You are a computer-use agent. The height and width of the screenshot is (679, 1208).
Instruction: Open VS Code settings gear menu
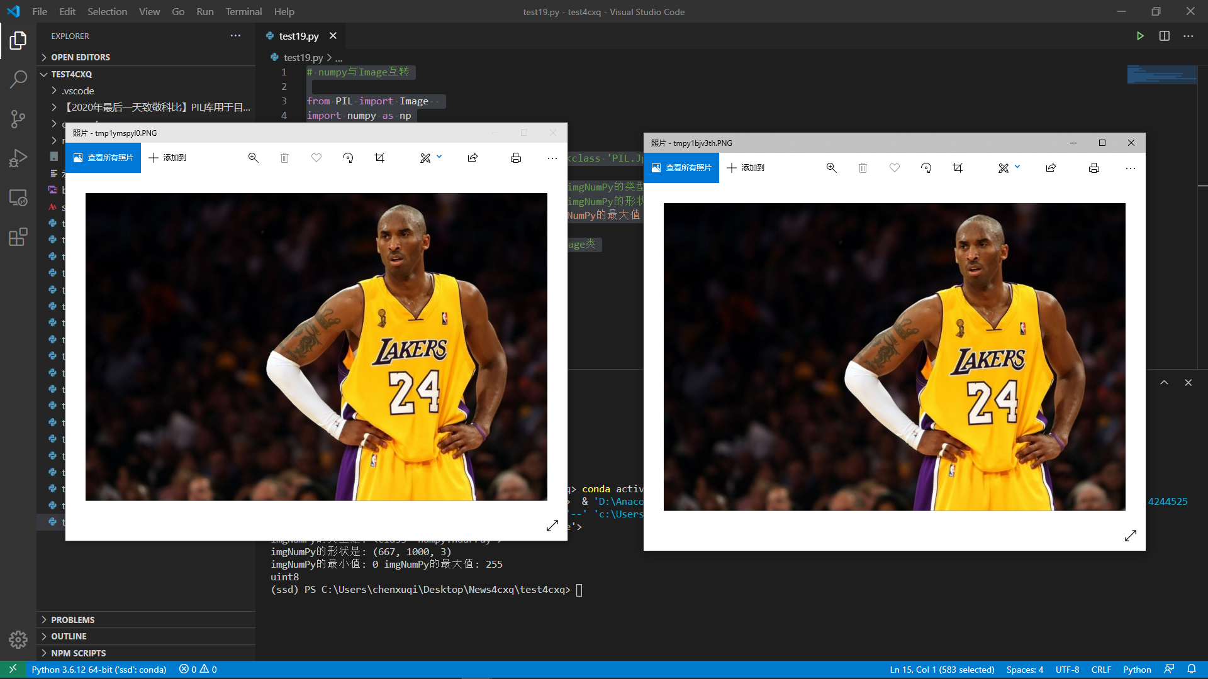tap(18, 639)
